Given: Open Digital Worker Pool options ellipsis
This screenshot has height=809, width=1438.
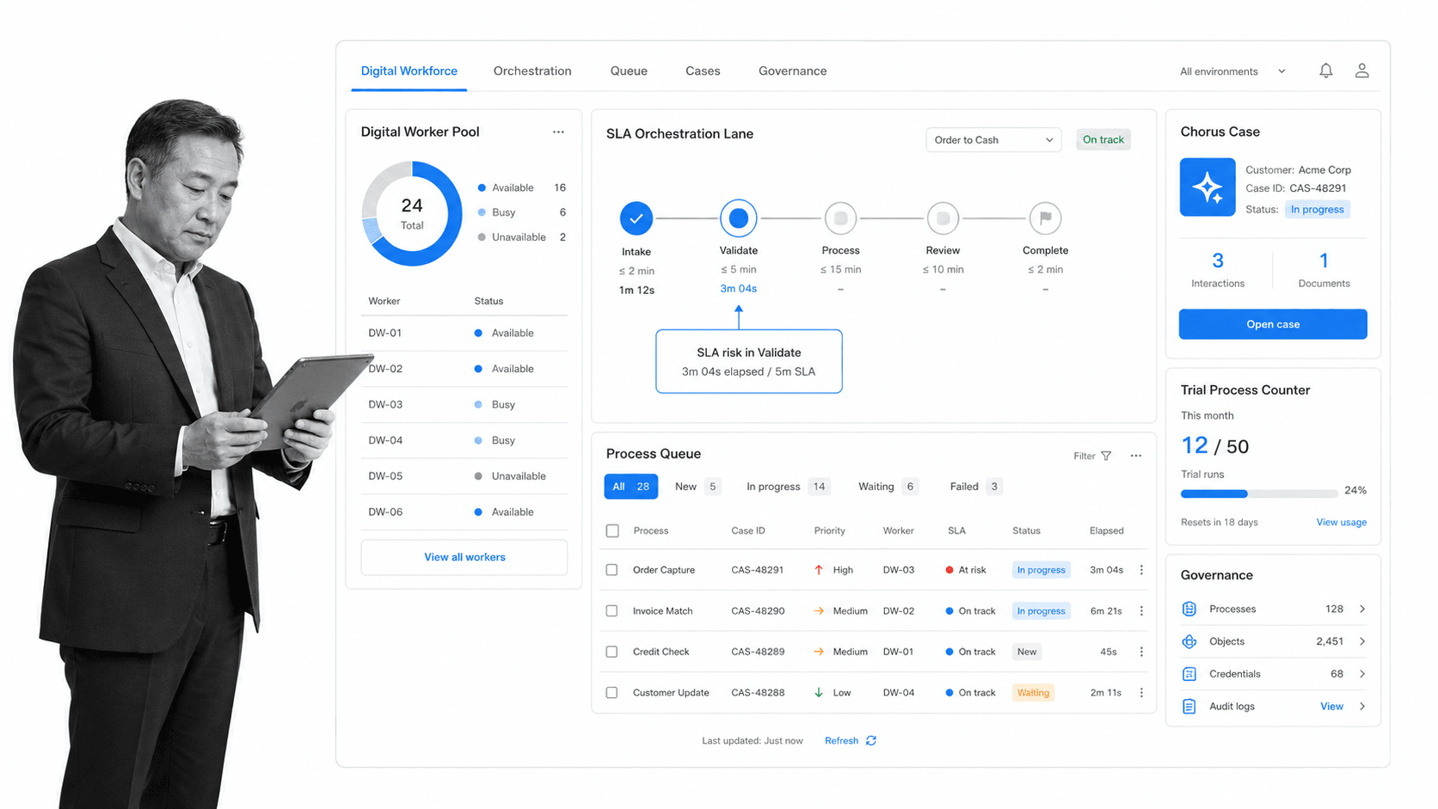Looking at the screenshot, I should 558,132.
